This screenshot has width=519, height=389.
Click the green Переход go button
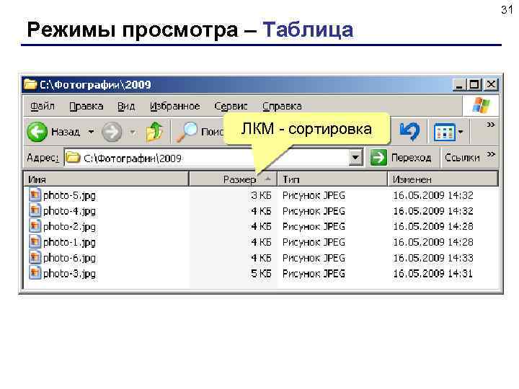coord(402,158)
